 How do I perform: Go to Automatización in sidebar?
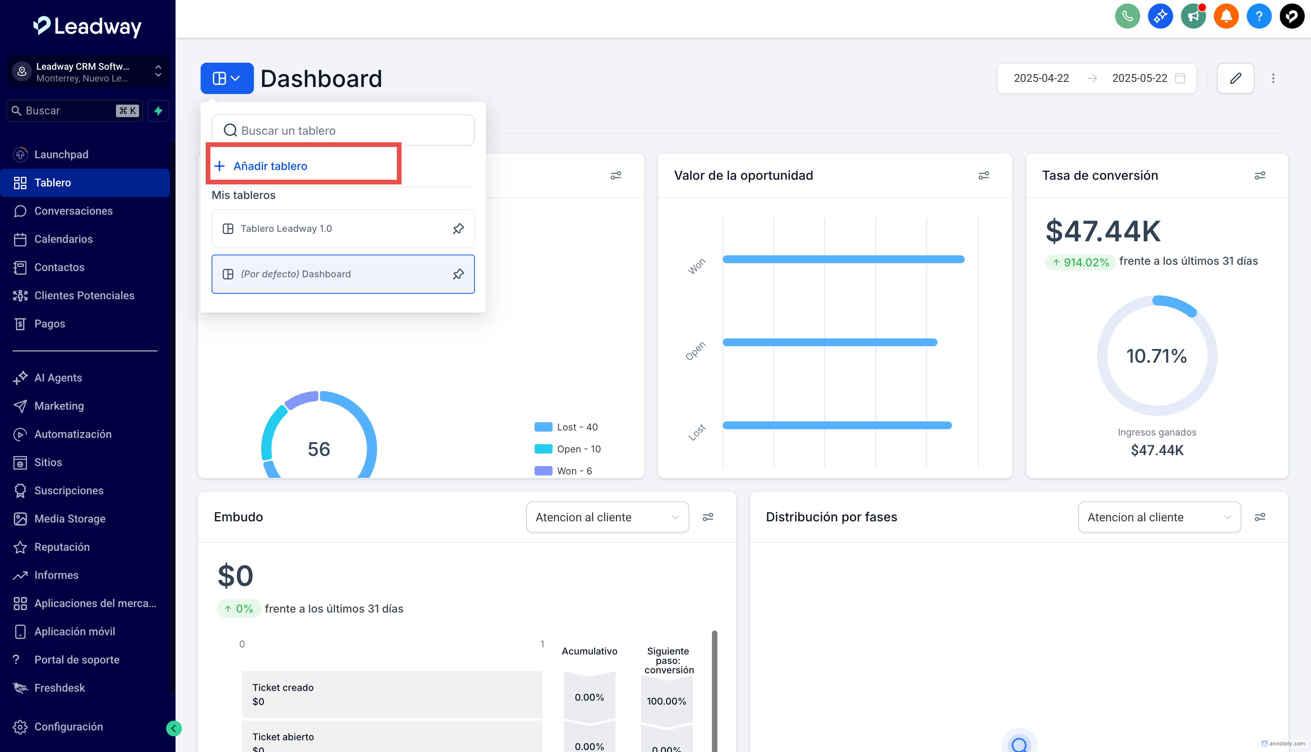(x=73, y=434)
